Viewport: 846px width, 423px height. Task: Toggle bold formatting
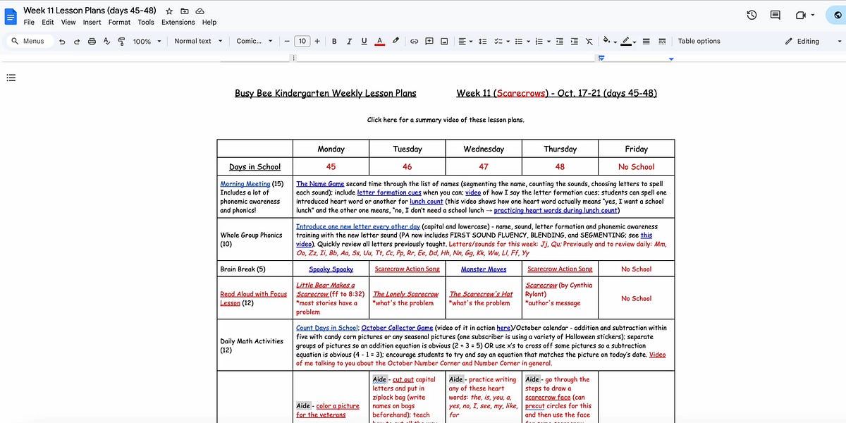point(334,41)
